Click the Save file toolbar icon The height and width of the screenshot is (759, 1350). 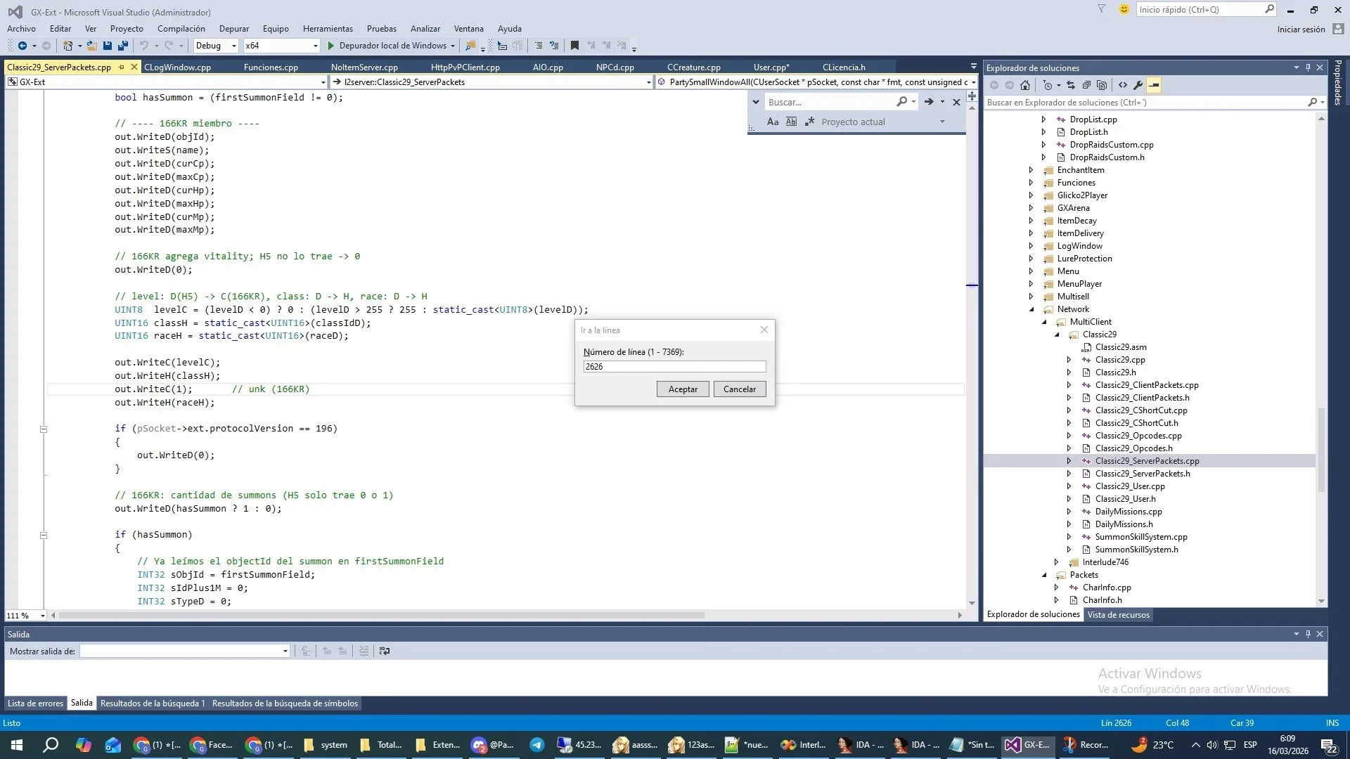pyautogui.click(x=108, y=46)
